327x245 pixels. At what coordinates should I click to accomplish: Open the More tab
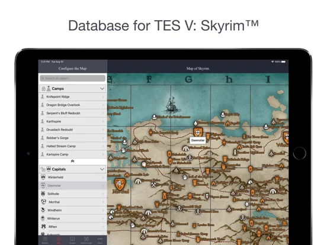100,240
